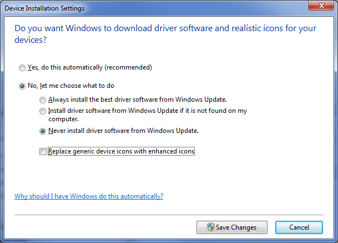
Task: Choose the "Always install the best driver" radio button
Action: 43,100
